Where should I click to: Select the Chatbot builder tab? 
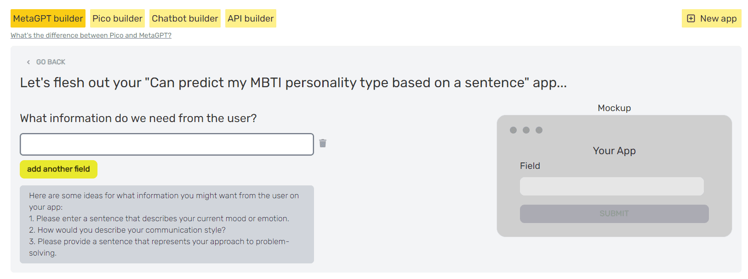[x=185, y=18]
